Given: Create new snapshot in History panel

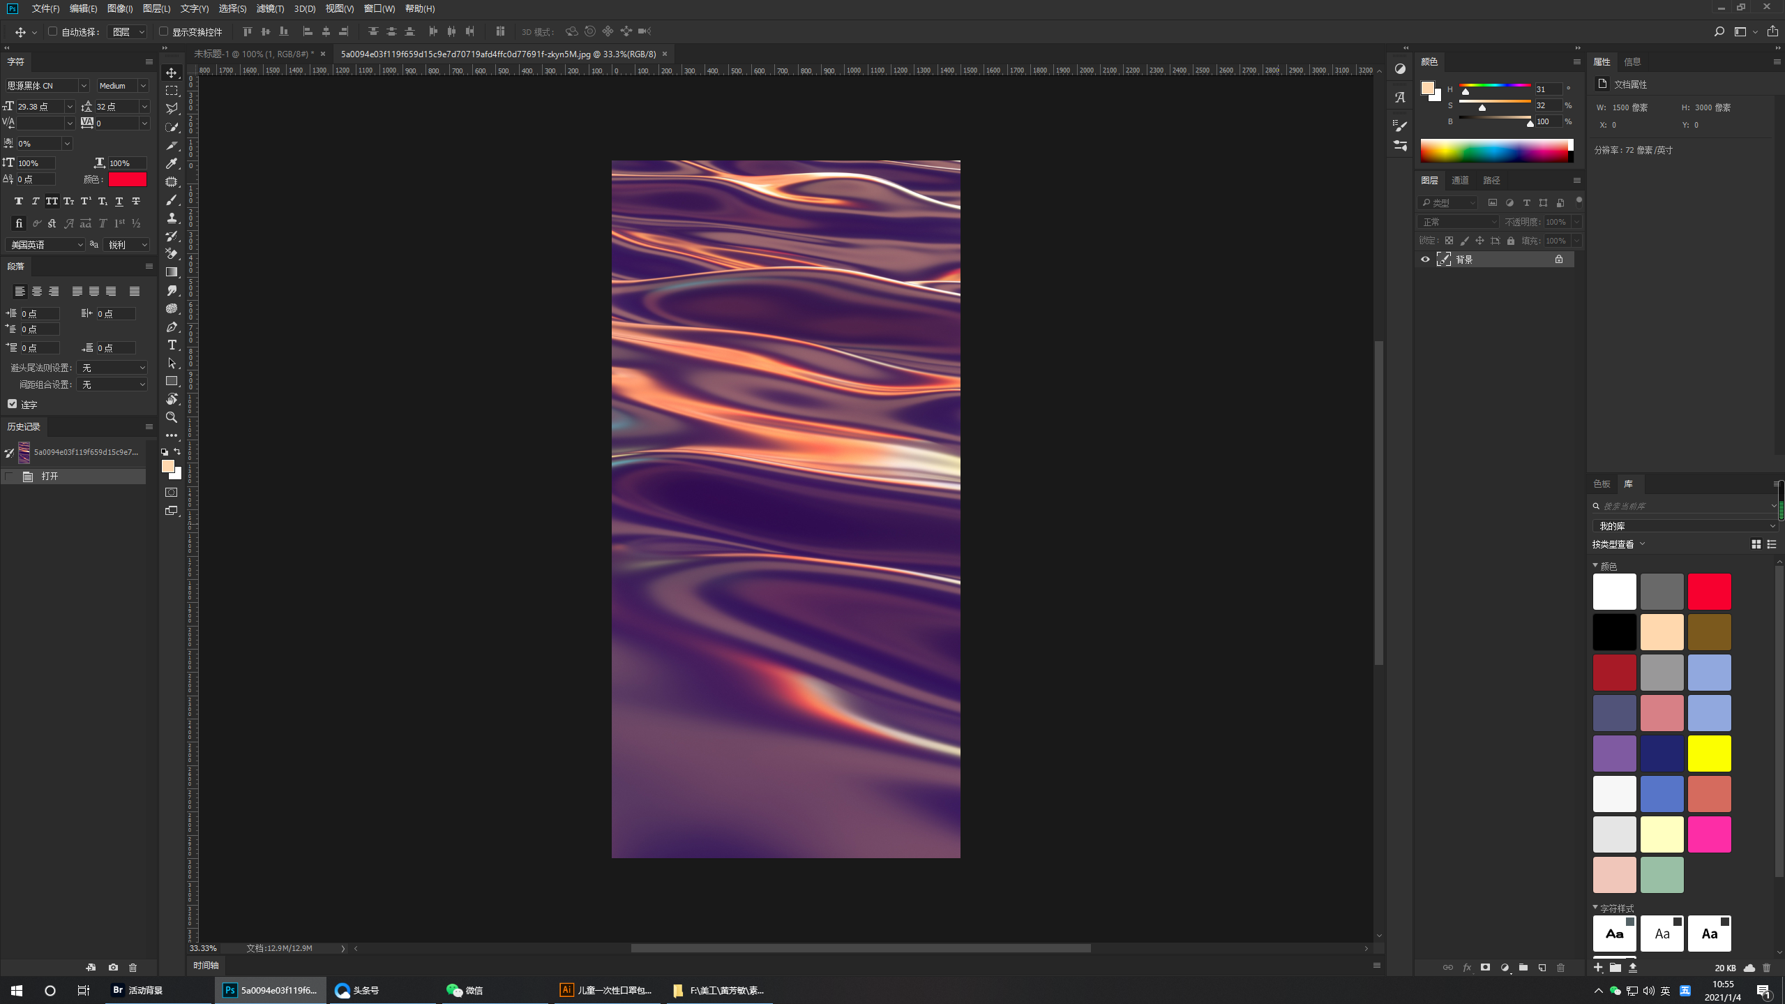Looking at the screenshot, I should click(x=113, y=967).
